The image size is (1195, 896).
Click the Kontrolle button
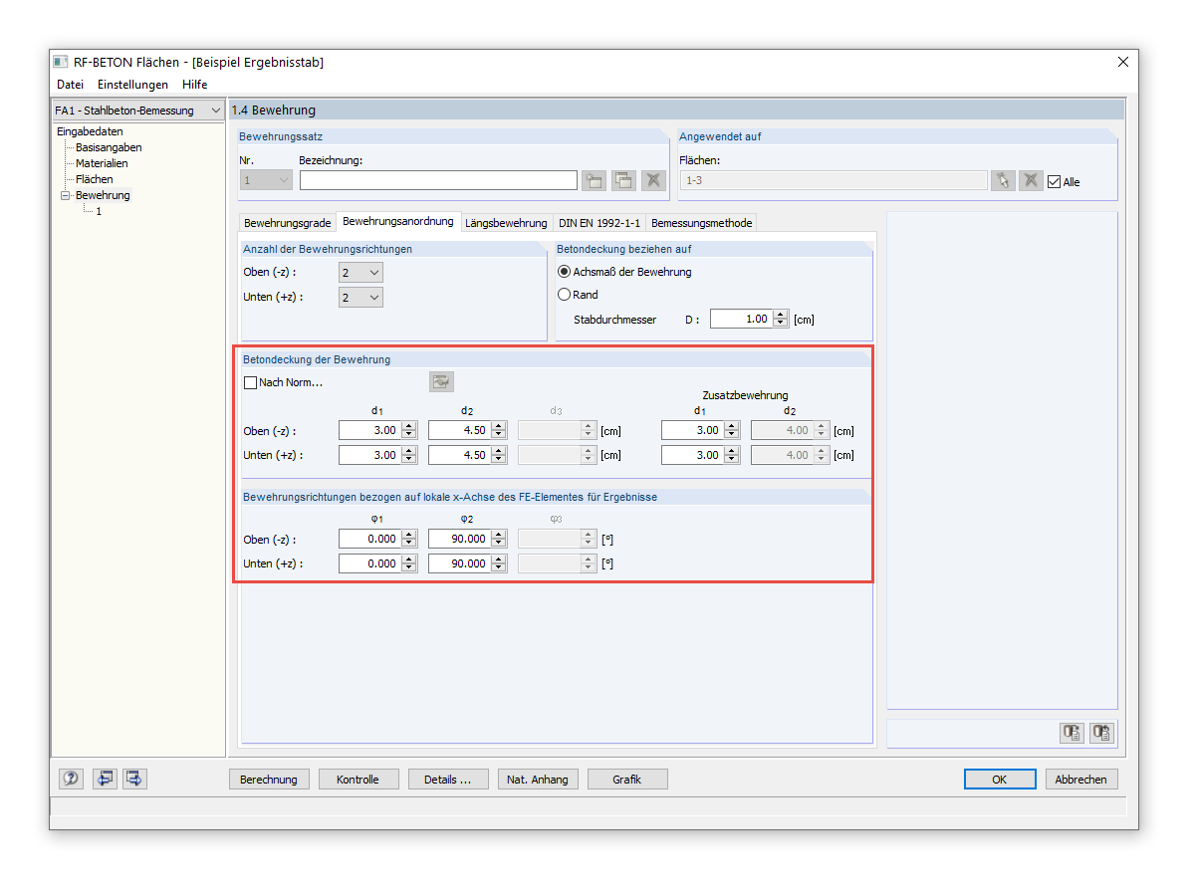point(358,780)
